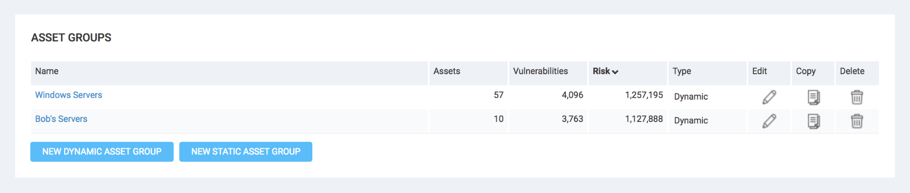Open the Windows Servers link

pos(69,95)
